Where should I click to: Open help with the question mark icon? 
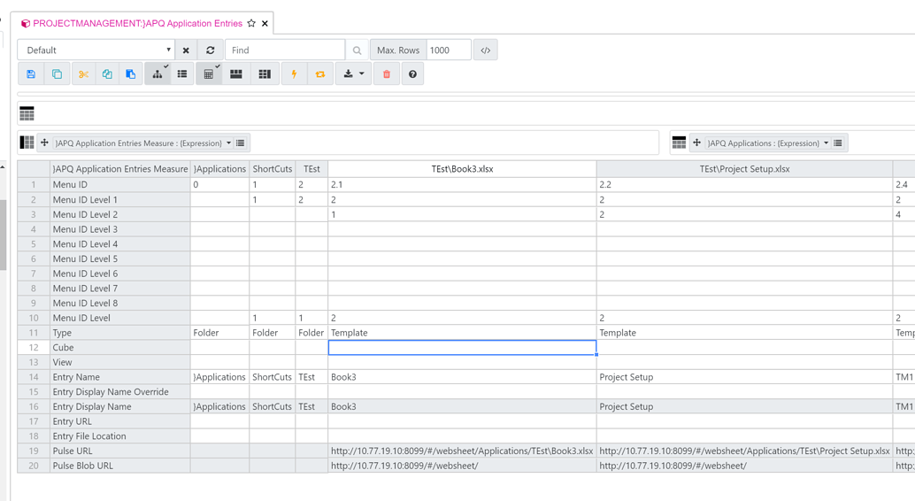pyautogui.click(x=412, y=74)
